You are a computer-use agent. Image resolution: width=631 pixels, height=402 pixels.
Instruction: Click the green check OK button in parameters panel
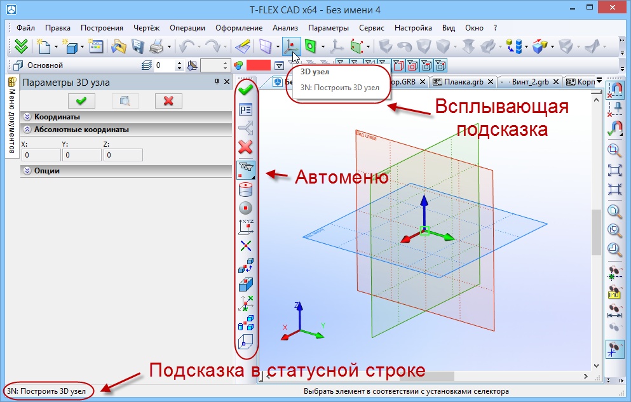(81, 101)
